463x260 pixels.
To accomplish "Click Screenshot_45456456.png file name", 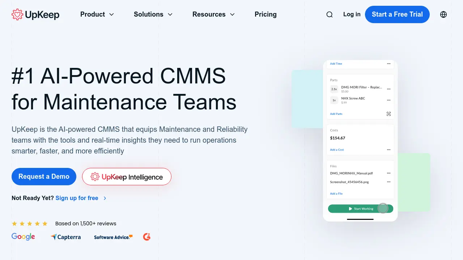I will [x=349, y=182].
